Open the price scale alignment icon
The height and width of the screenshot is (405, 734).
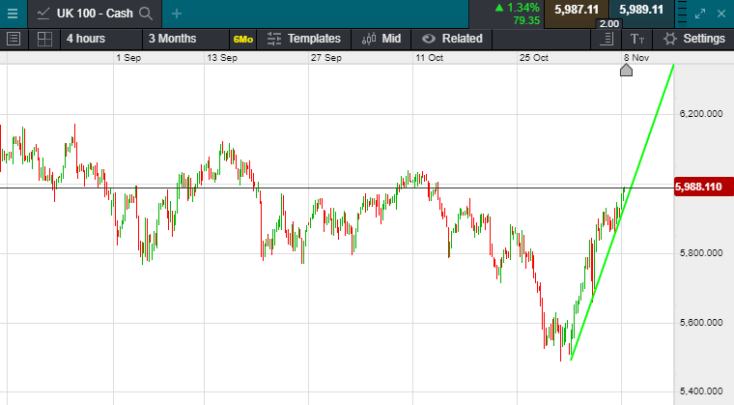pos(607,39)
